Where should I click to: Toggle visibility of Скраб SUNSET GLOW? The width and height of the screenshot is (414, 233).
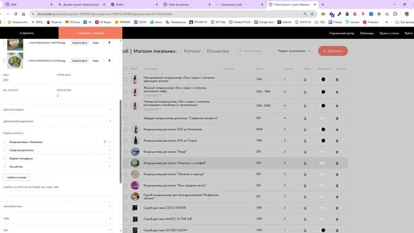click(x=323, y=230)
